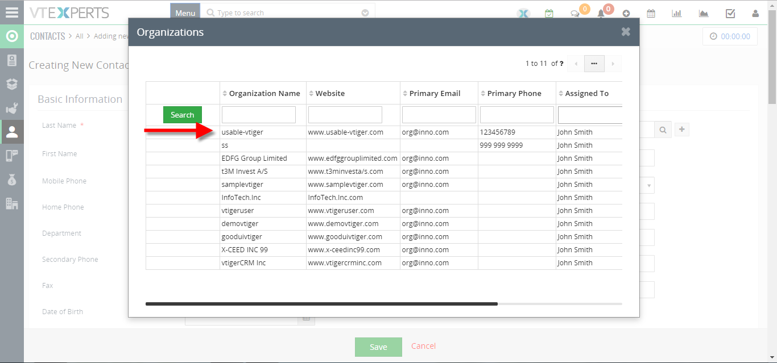
Task: Click the Organization Name filter field
Action: (x=259, y=115)
